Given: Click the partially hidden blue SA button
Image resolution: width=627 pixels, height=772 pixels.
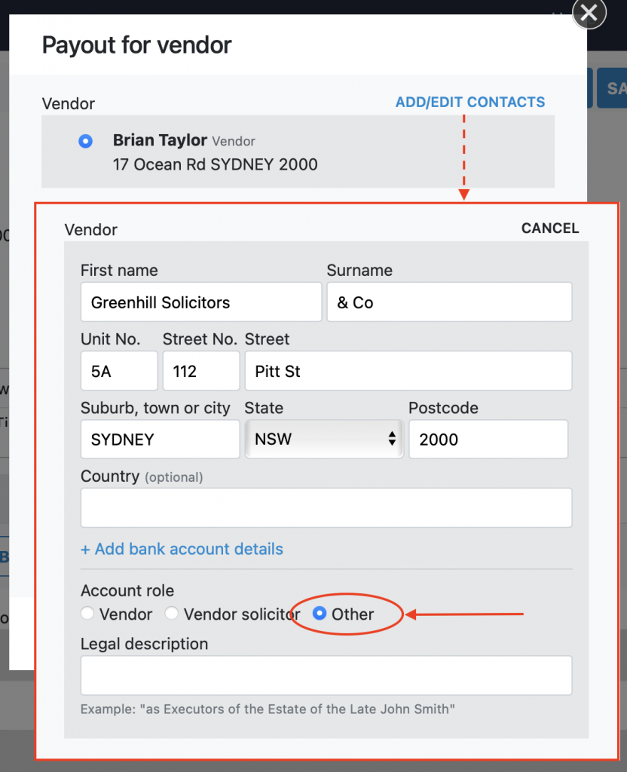Looking at the screenshot, I should [x=613, y=89].
